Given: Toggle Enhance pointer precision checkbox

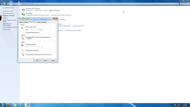Looking at the screenshot, I should [26, 32].
